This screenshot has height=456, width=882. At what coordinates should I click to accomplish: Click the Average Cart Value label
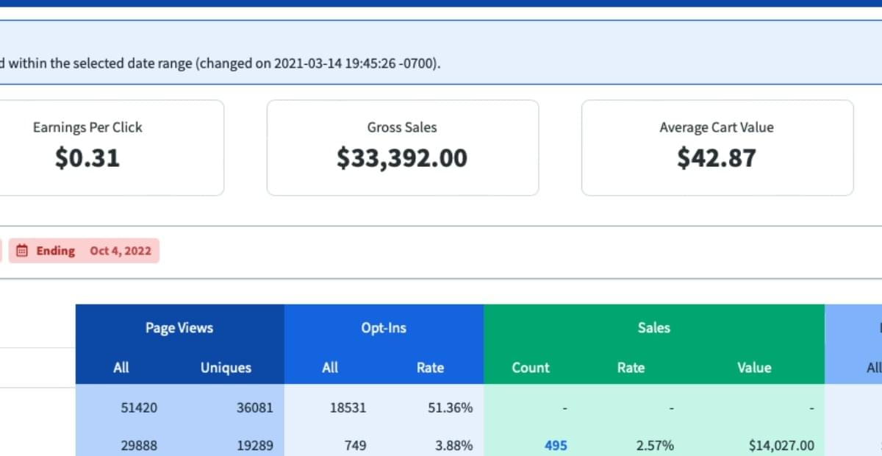(x=717, y=127)
